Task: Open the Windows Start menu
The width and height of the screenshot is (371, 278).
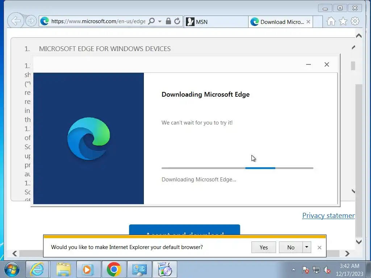Action: (x=12, y=269)
